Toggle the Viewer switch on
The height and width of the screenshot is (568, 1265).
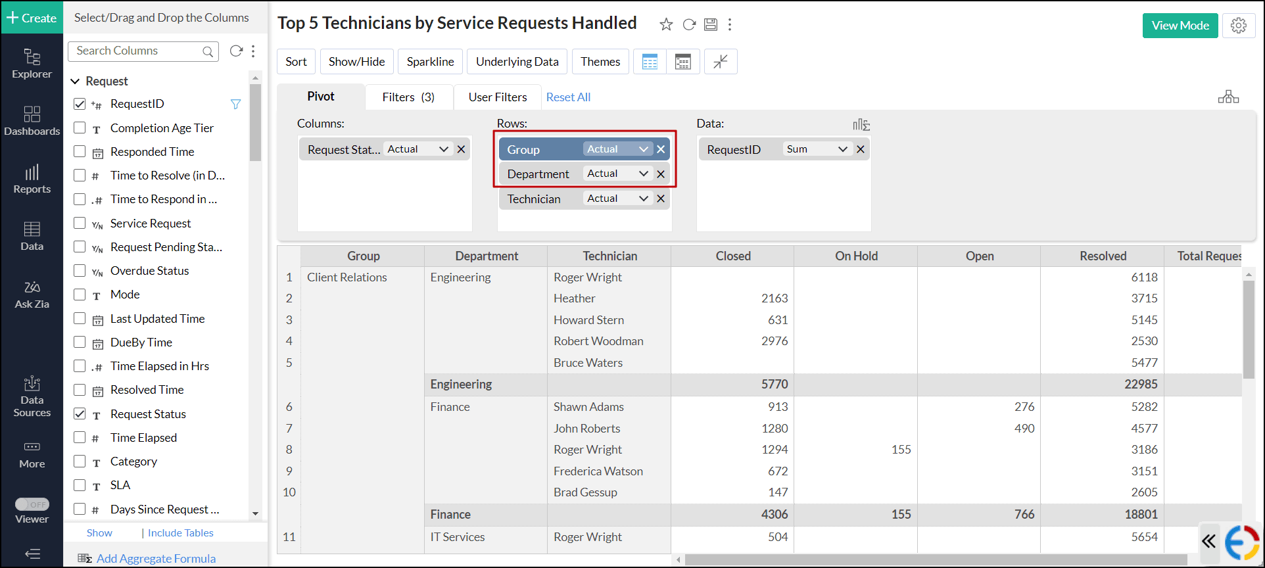click(x=32, y=504)
